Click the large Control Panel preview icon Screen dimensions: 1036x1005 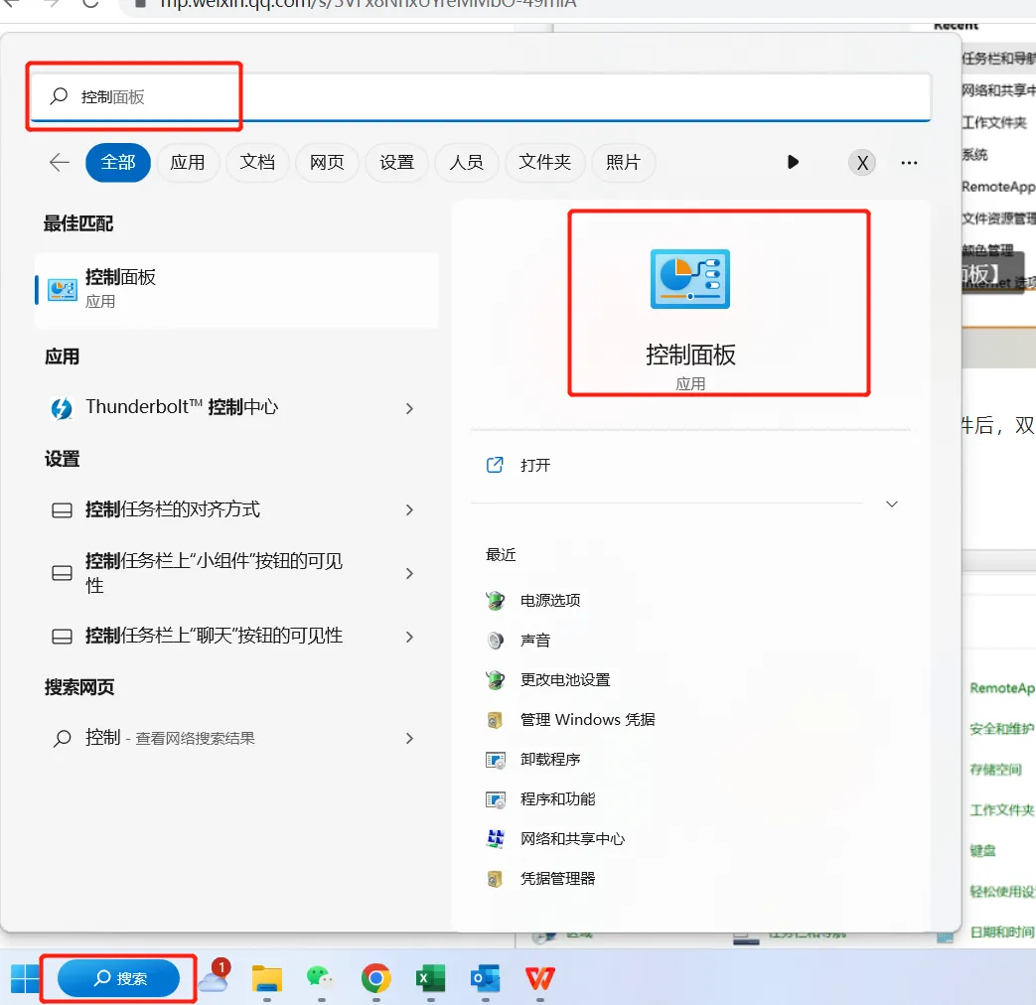[689, 279]
